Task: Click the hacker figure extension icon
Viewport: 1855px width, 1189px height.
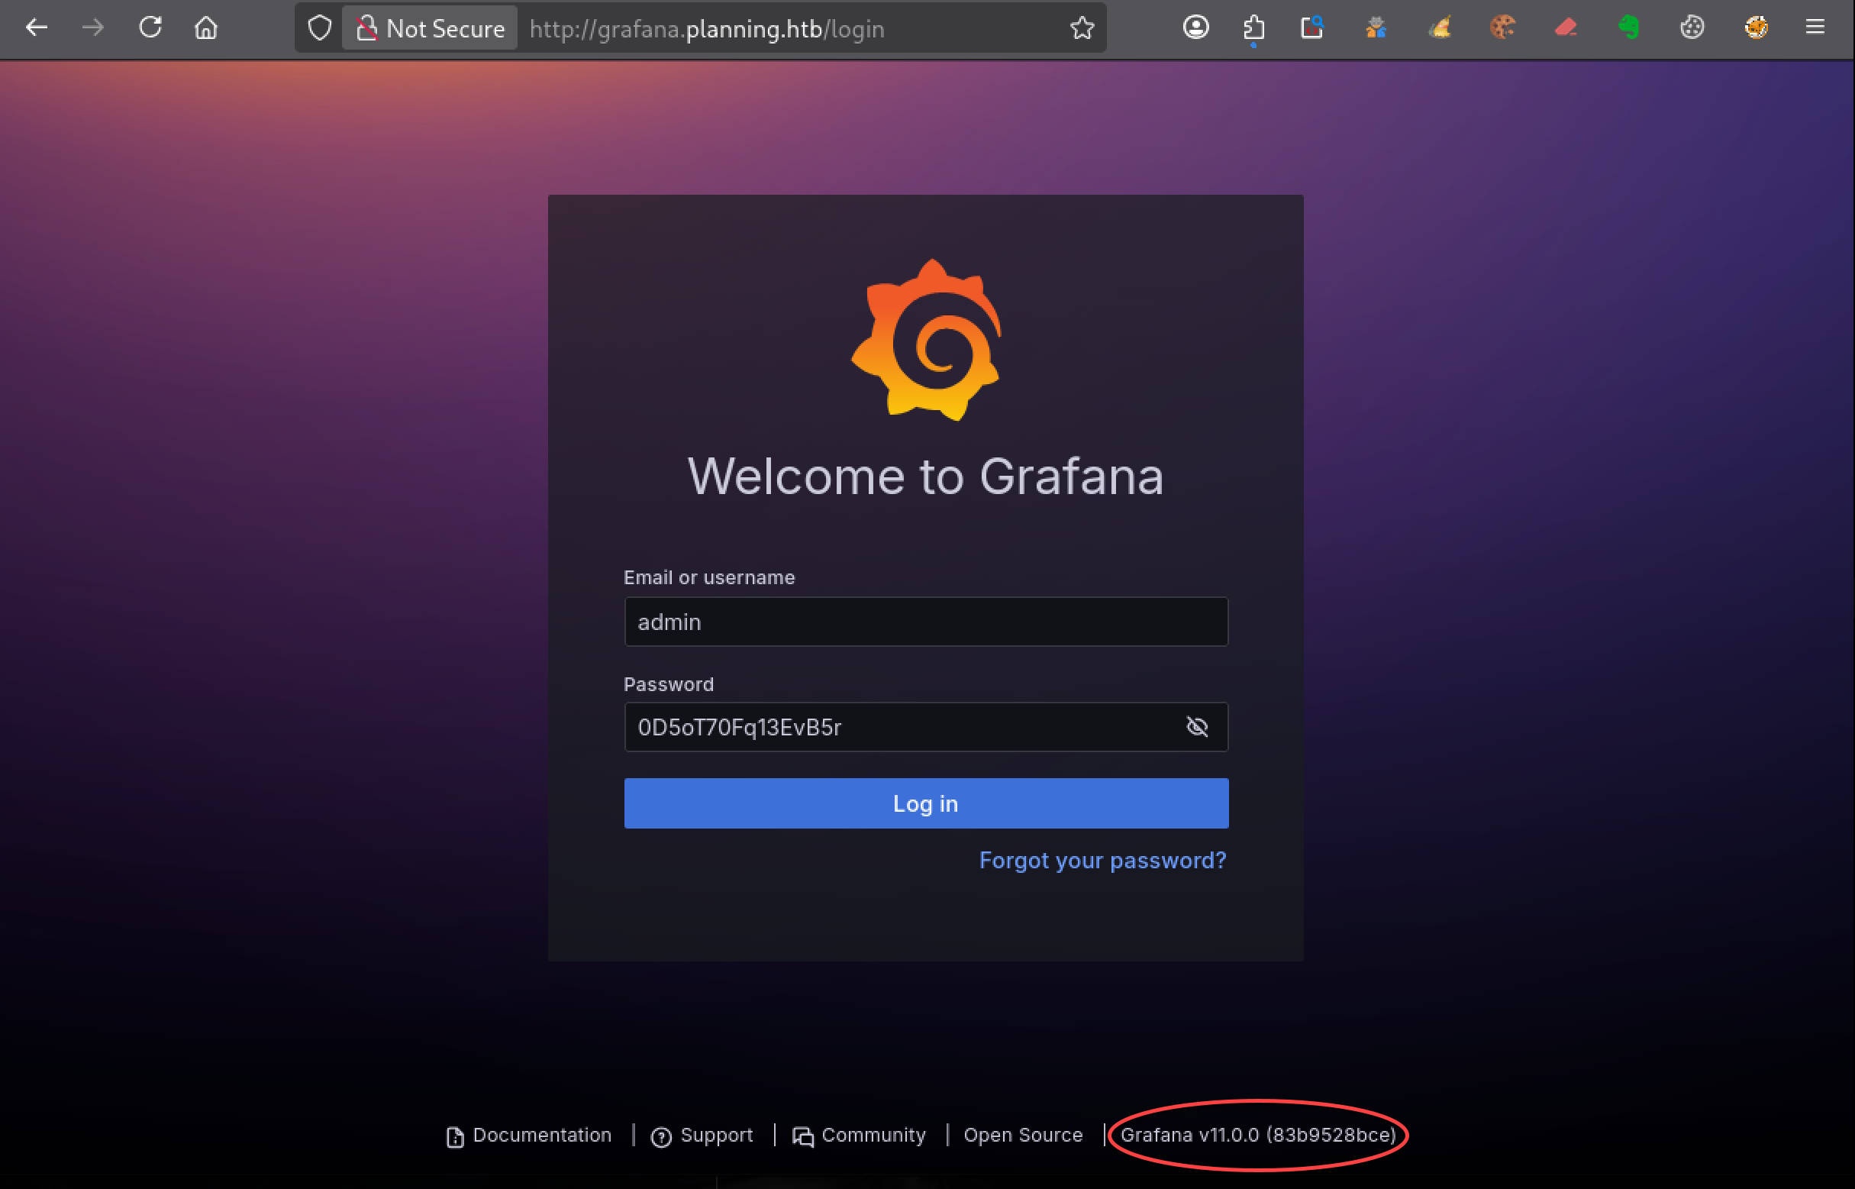Action: click(1376, 27)
